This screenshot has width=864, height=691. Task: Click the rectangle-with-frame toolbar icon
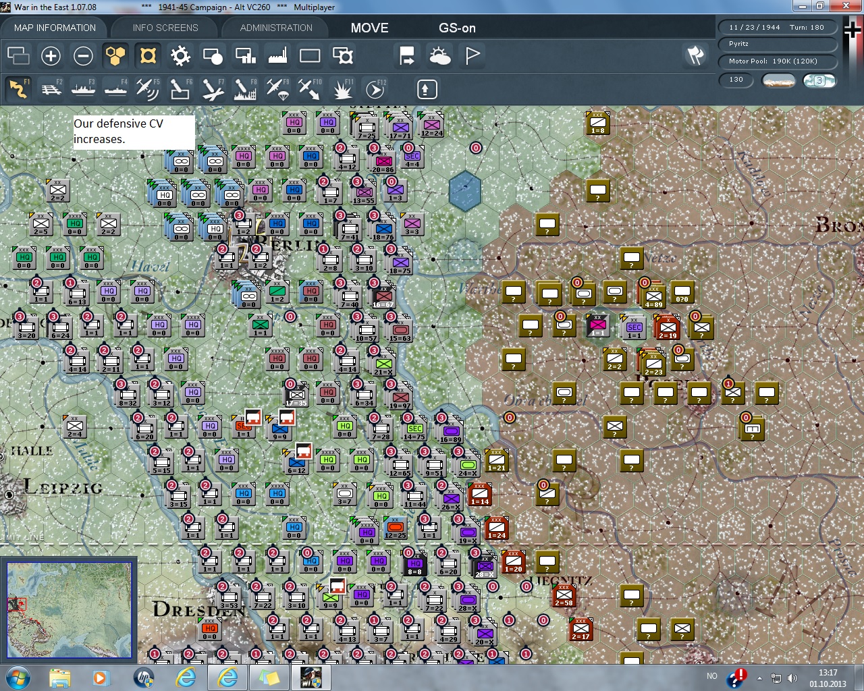click(342, 55)
